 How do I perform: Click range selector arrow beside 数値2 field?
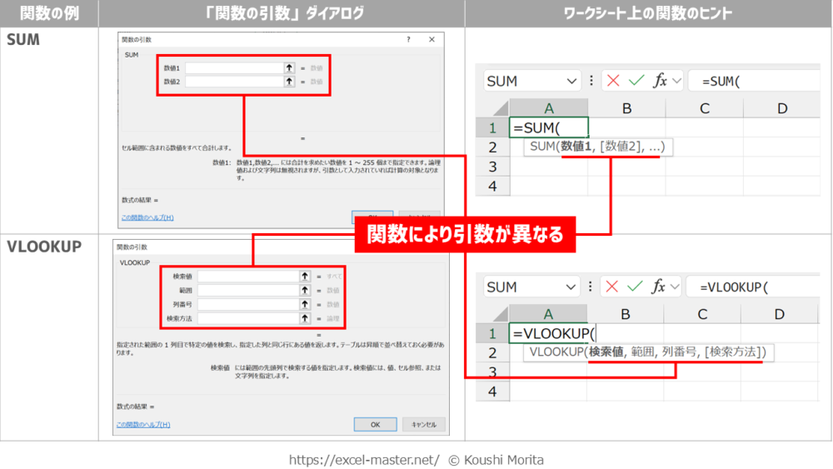click(289, 82)
